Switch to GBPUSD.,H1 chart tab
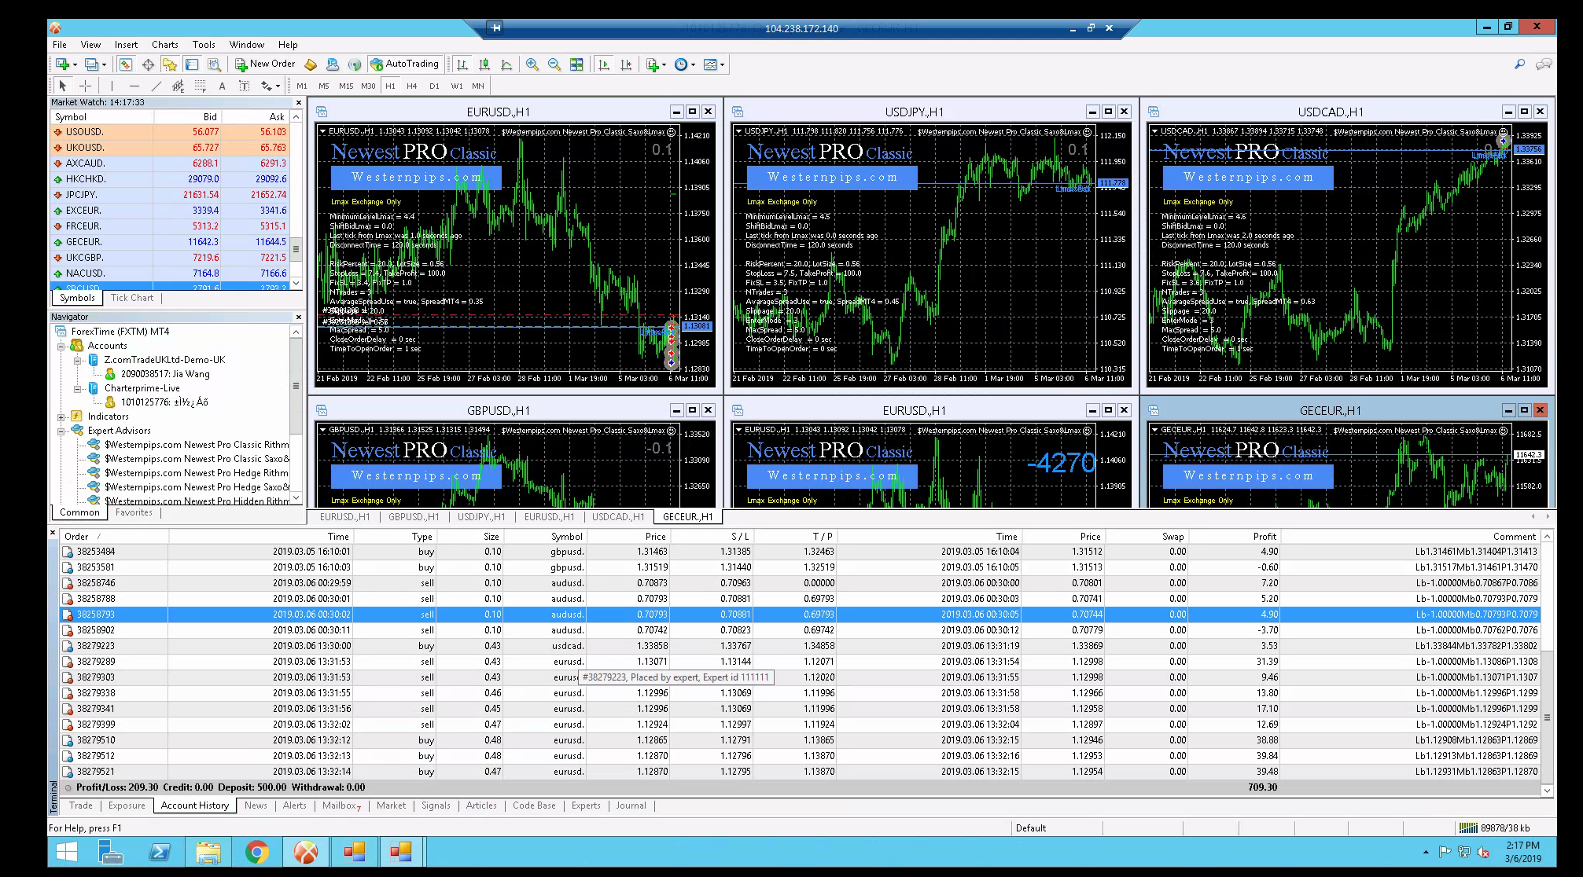This screenshot has height=877, width=1583. 414,517
